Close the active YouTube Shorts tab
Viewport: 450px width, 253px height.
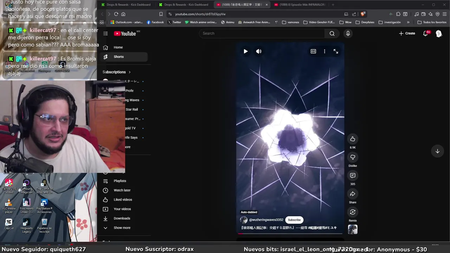pos(266,5)
